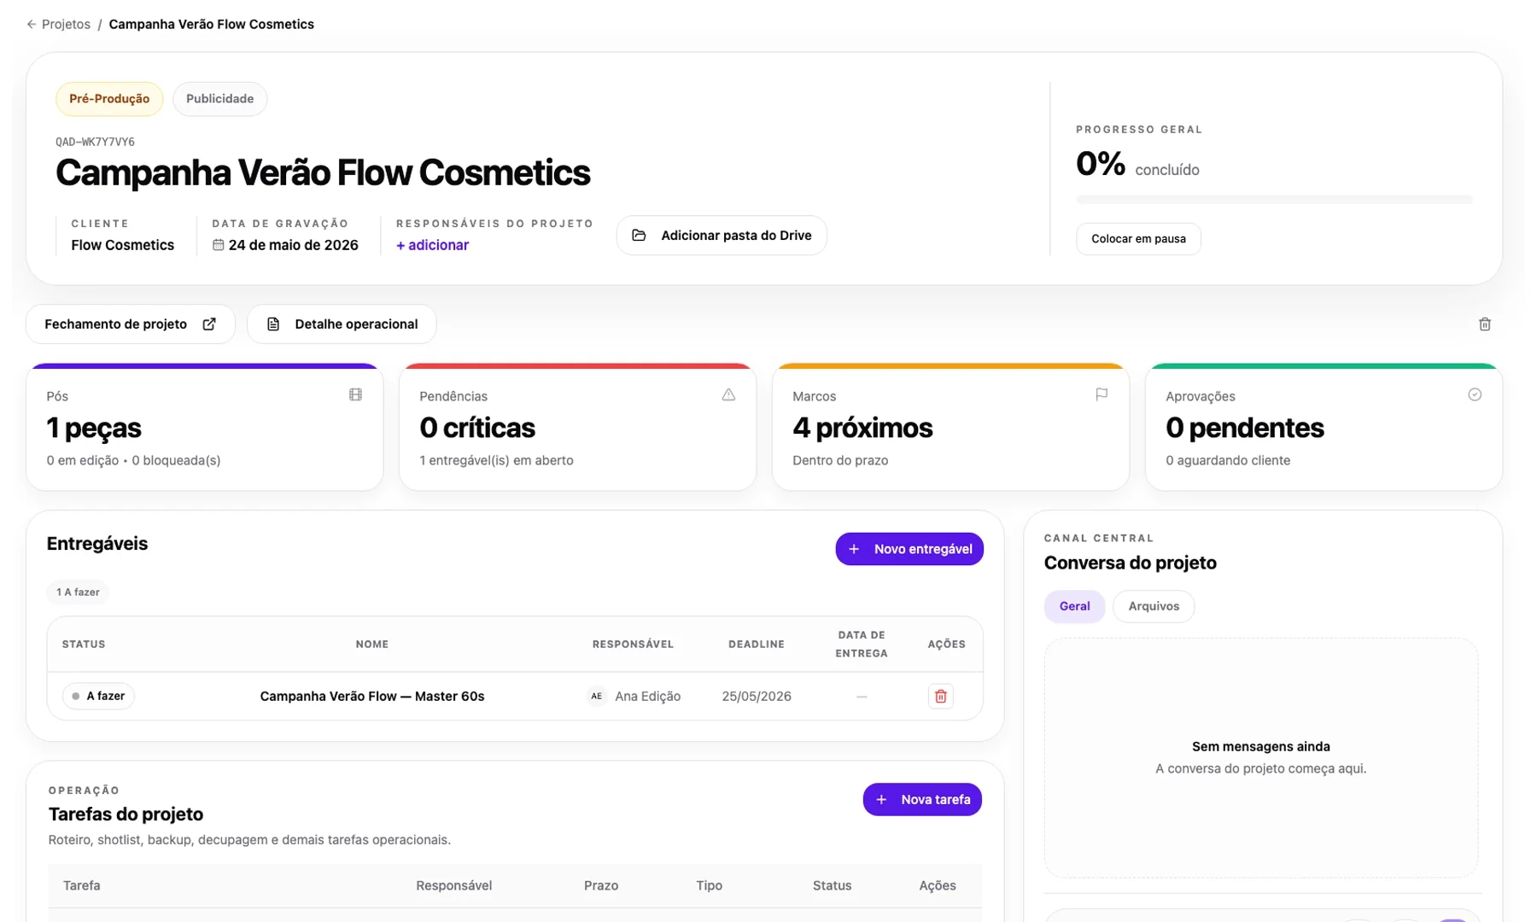The width and height of the screenshot is (1537, 922).
Task: Click the date 24 de maio de 2026
Action: 293,245
